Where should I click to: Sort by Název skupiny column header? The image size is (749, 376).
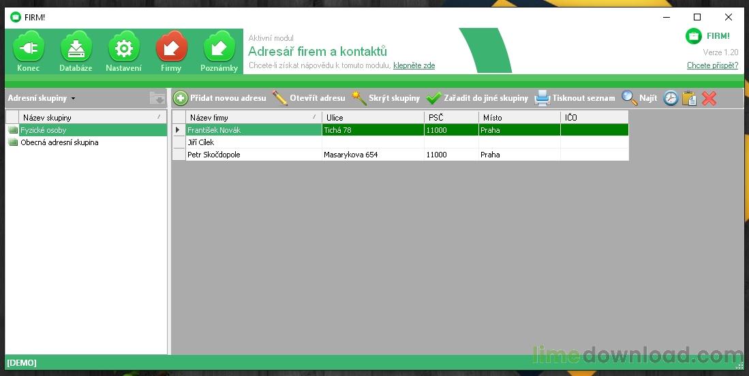click(93, 117)
